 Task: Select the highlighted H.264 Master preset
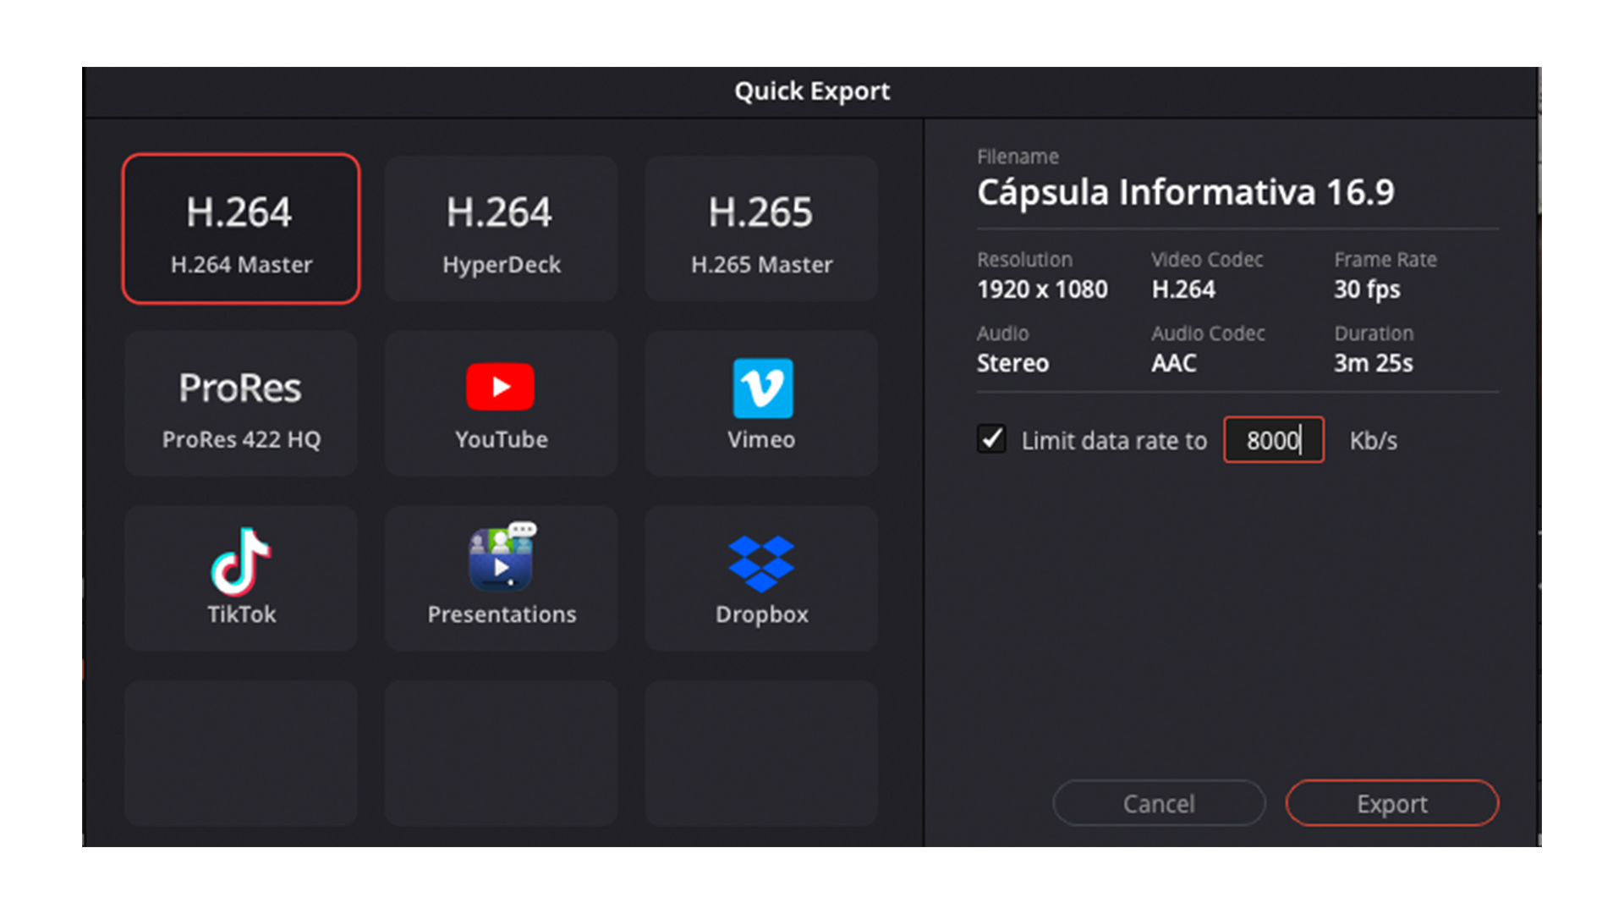(241, 228)
